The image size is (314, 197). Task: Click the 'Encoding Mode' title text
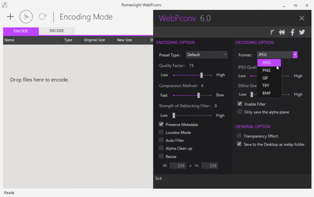click(86, 17)
